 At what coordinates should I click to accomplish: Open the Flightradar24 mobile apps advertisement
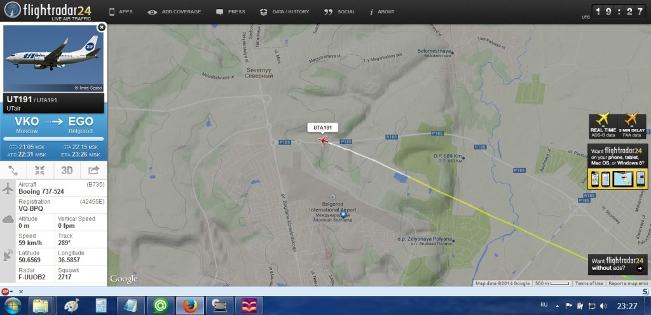tap(617, 166)
